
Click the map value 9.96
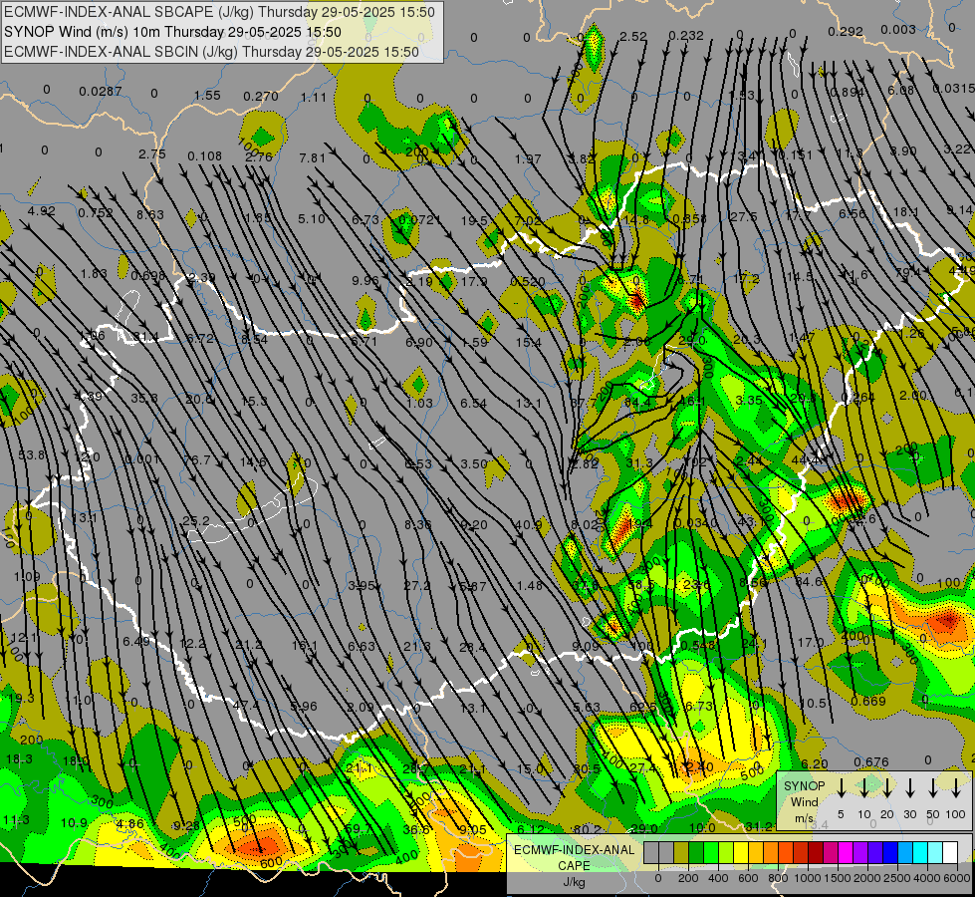[366, 280]
